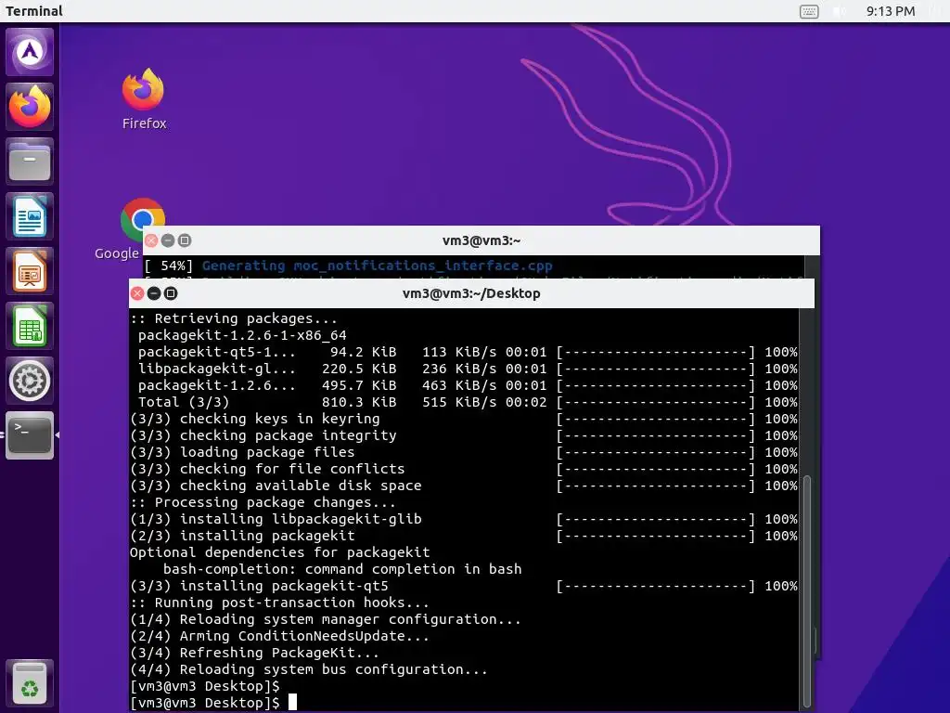The height and width of the screenshot is (713, 950).
Task: Click the 810.3 KiB total size value
Action: [359, 402]
